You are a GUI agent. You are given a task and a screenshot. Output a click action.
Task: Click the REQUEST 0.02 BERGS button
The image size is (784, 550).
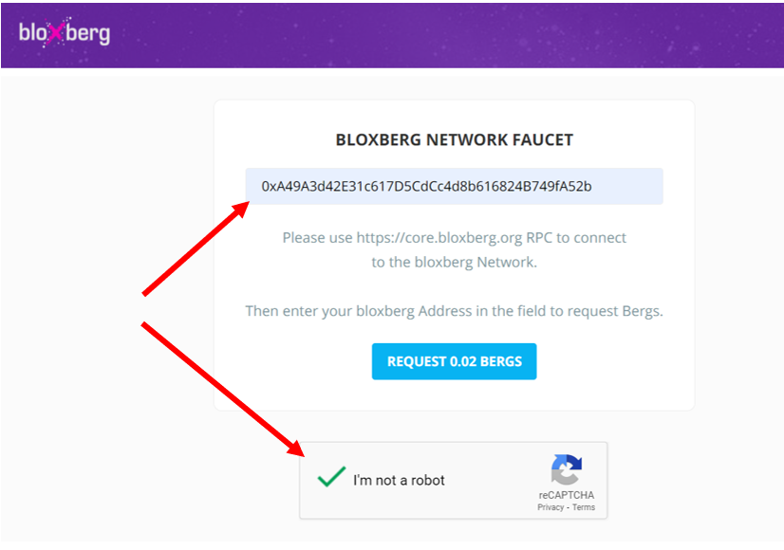pyautogui.click(x=454, y=361)
